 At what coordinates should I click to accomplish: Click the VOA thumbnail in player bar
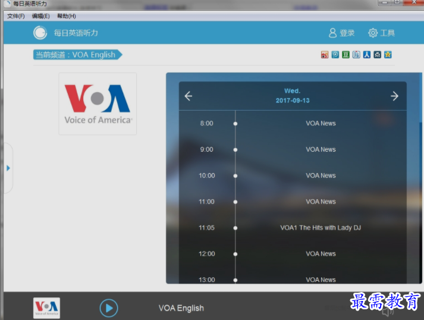point(46,308)
